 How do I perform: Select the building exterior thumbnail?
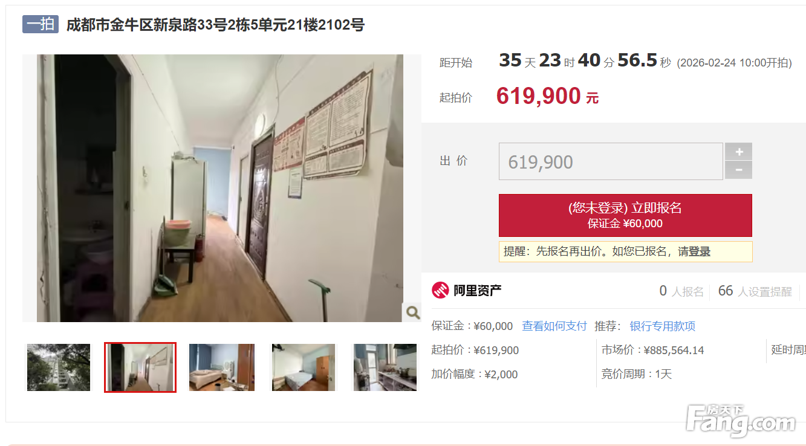(59, 367)
